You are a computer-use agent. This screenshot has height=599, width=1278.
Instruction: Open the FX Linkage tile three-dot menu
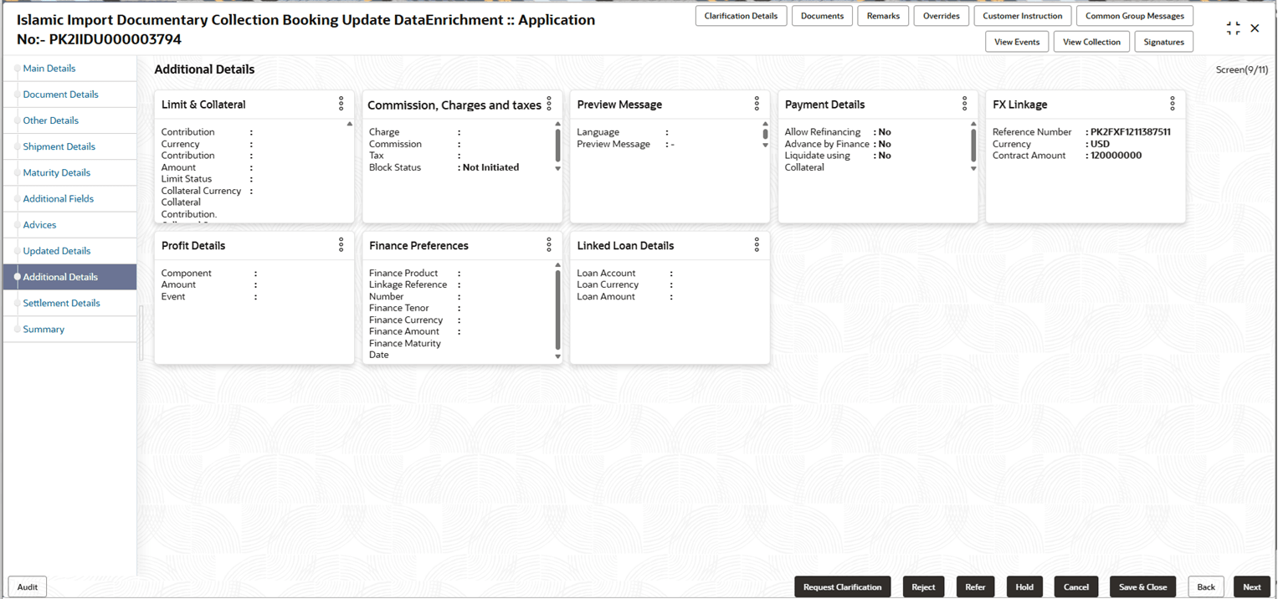click(1173, 104)
